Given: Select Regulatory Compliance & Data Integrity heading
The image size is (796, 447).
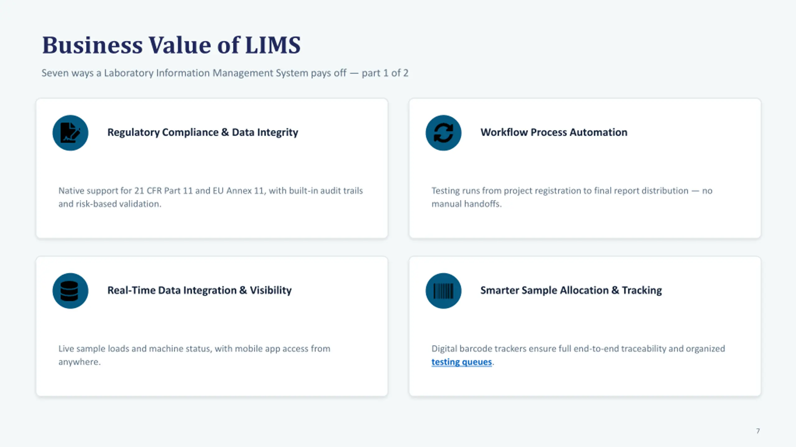Looking at the screenshot, I should pyautogui.click(x=203, y=133).
